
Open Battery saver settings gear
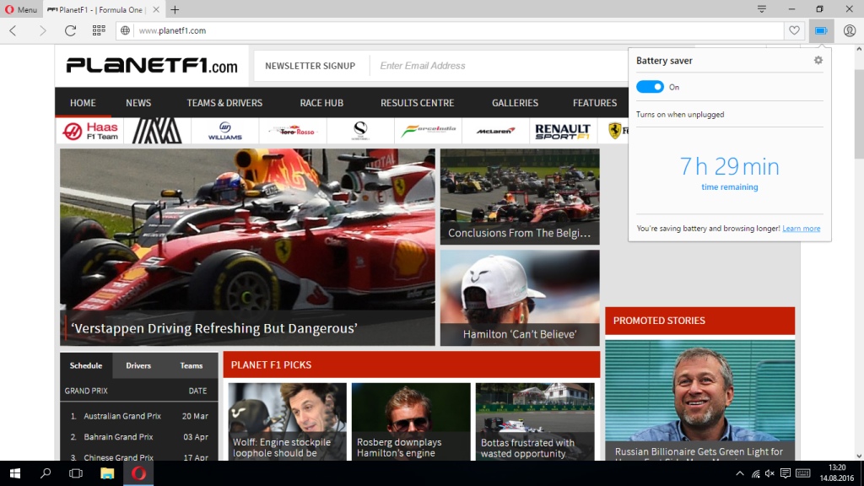click(x=818, y=61)
